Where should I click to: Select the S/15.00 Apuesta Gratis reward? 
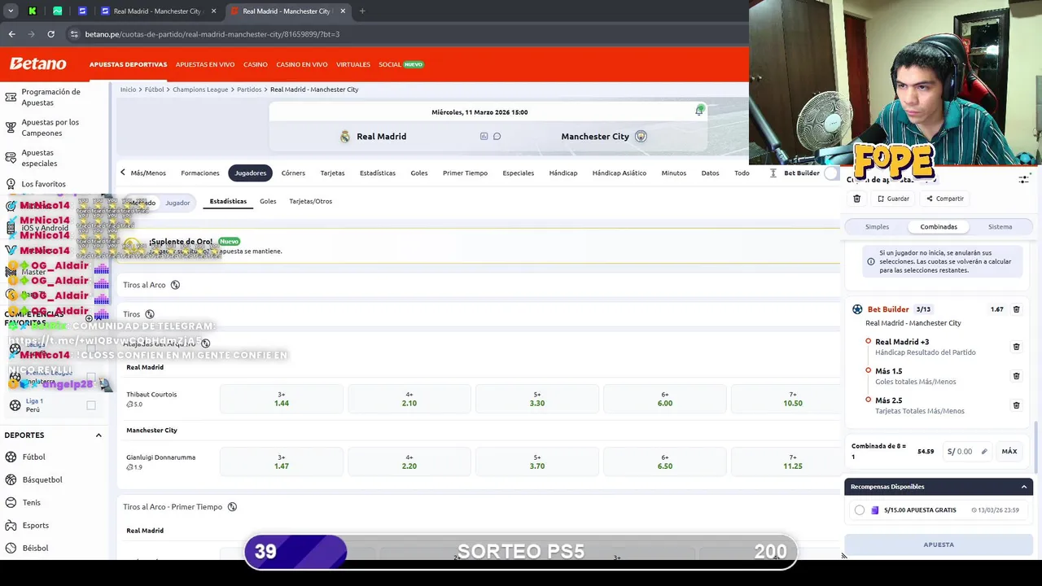860,510
